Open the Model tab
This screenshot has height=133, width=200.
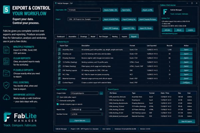click(93, 37)
